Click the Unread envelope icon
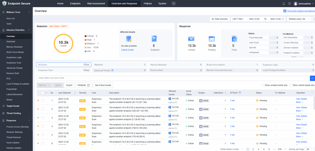315x151 pixels. click(191, 39)
